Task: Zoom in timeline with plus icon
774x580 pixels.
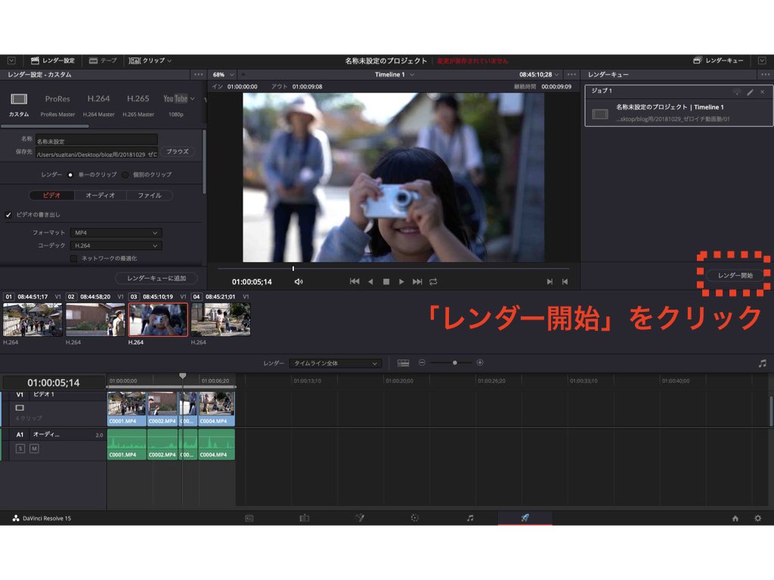Action: tap(480, 362)
